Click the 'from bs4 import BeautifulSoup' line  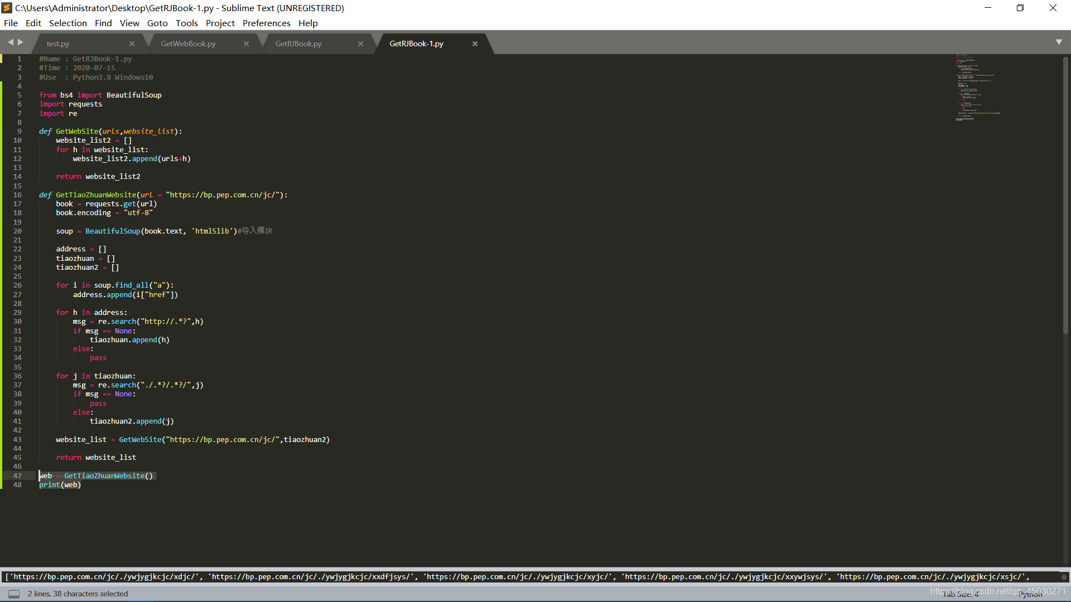tap(100, 95)
